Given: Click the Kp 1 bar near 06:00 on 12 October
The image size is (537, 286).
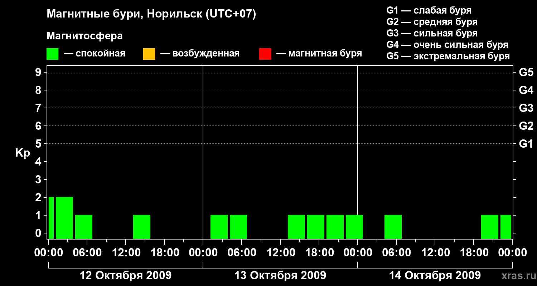Looking at the screenshot, I should [x=84, y=227].
